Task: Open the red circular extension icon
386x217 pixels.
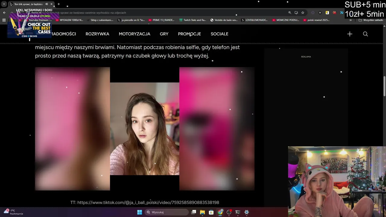Action: (x=334, y=13)
